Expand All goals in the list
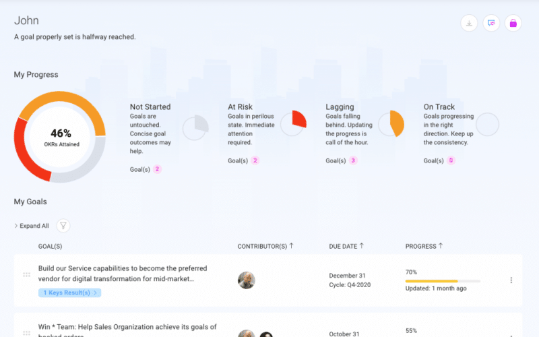This screenshot has height=337, width=539. coord(32,226)
